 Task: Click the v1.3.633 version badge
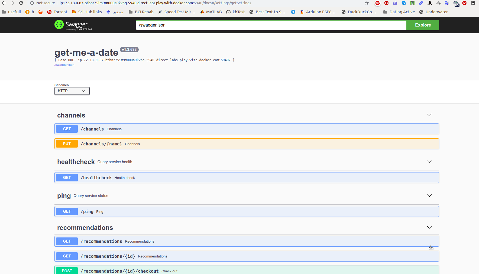click(129, 50)
